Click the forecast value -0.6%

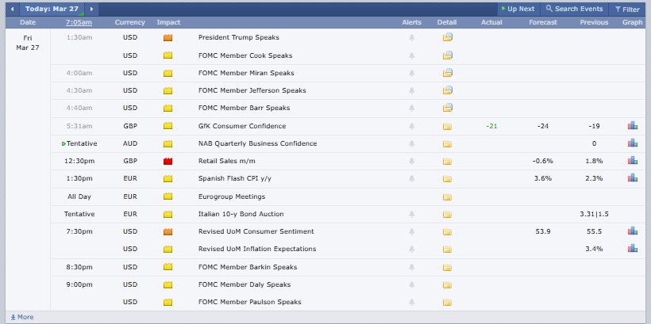pyautogui.click(x=543, y=161)
